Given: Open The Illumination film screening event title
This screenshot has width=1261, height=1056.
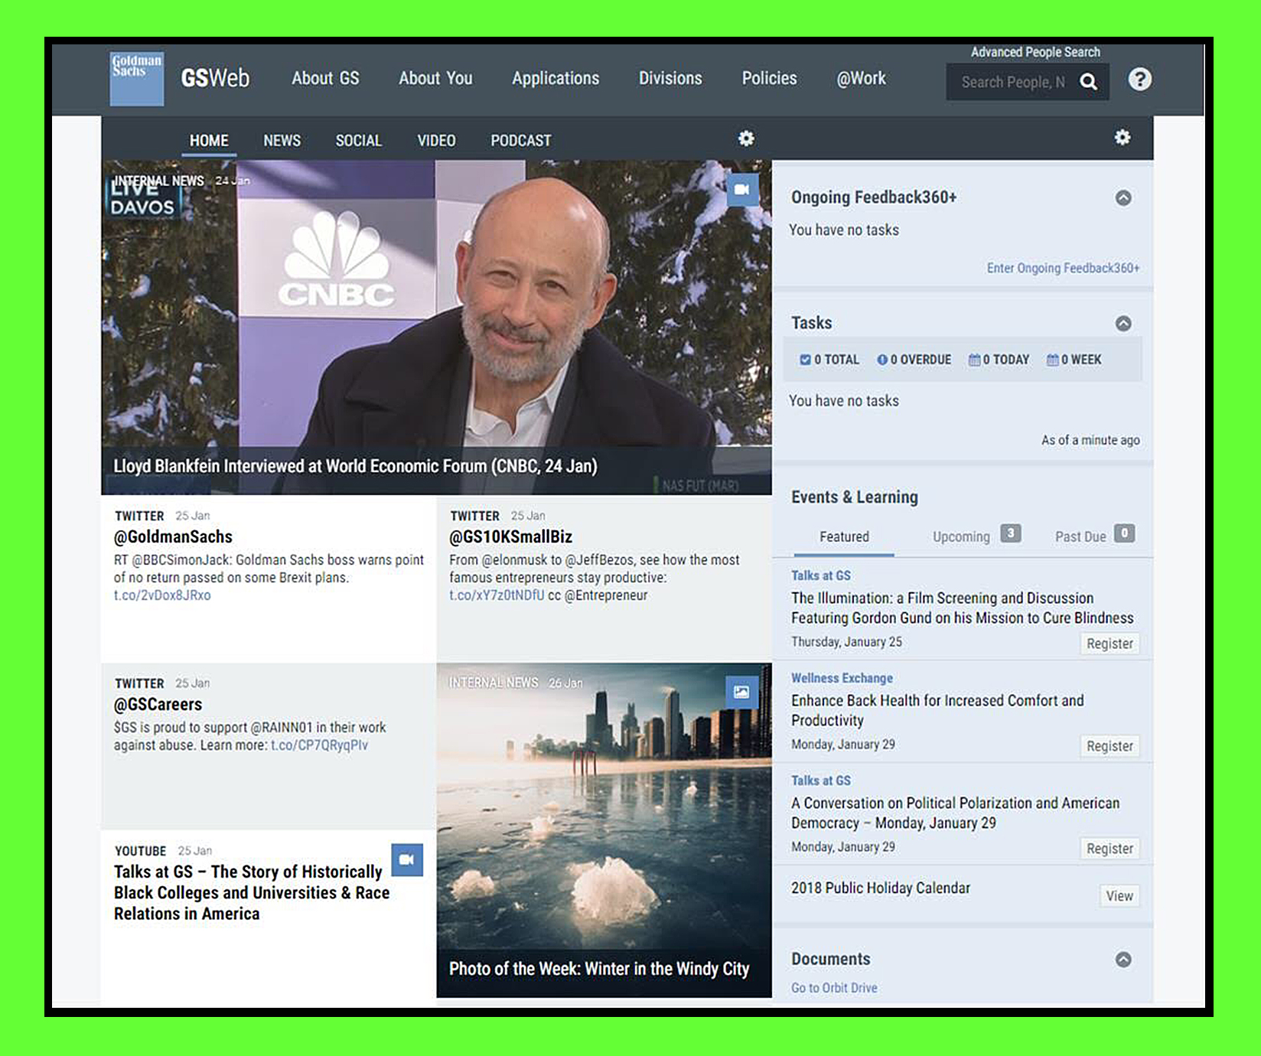Looking at the screenshot, I should point(962,608).
